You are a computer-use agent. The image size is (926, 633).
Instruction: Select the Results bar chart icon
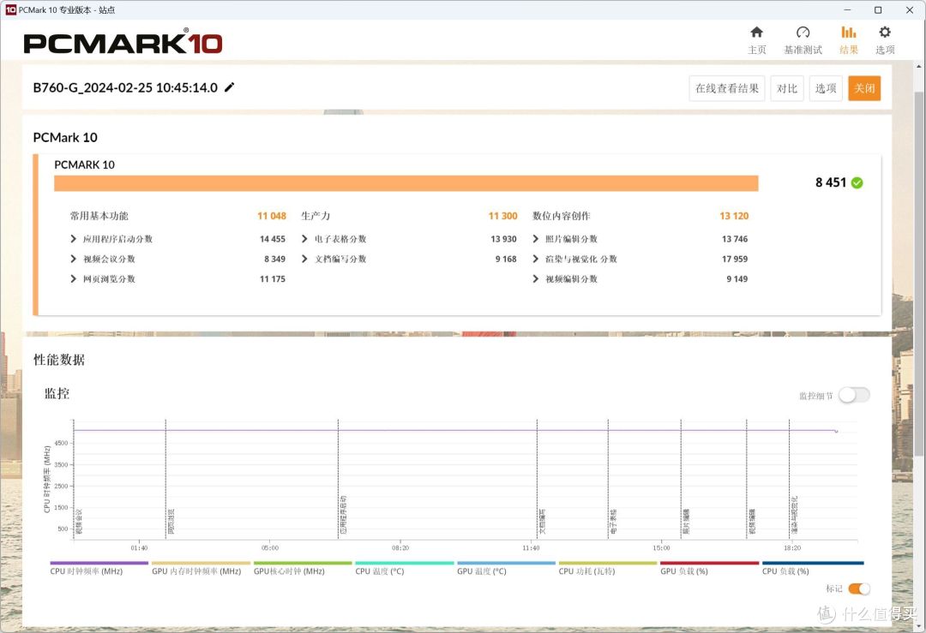coord(849,33)
